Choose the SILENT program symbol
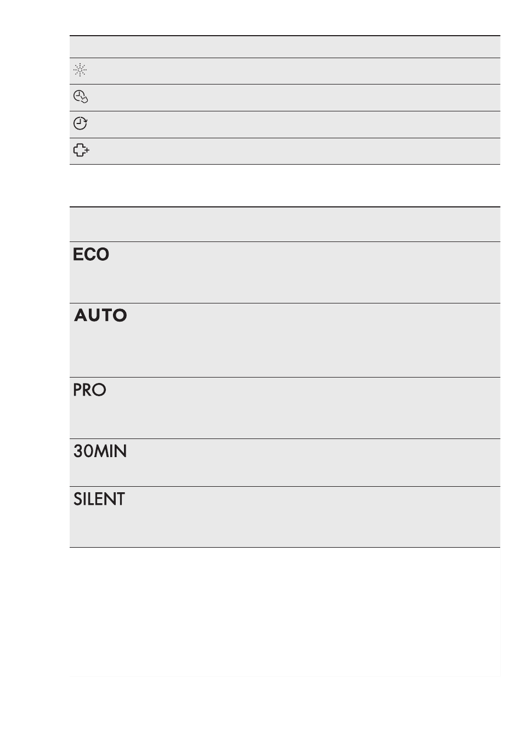Screen dimensions: 521x754 pyautogui.click(x=99, y=499)
